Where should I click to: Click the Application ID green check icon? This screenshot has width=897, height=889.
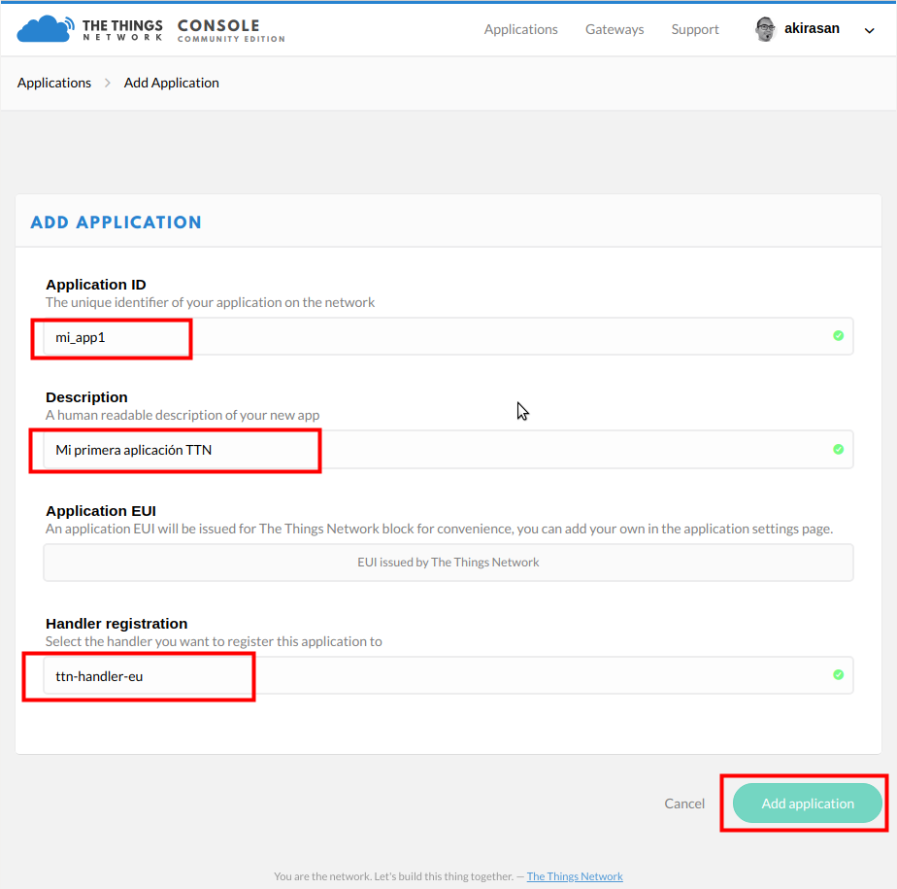(838, 335)
